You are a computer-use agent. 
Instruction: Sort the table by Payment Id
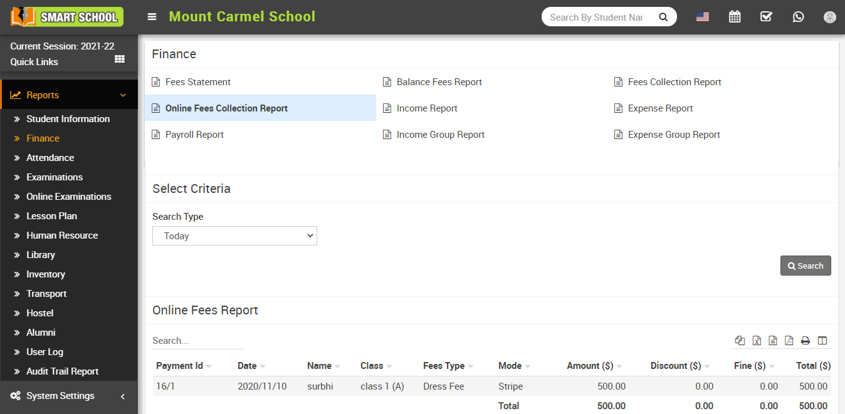pos(181,365)
